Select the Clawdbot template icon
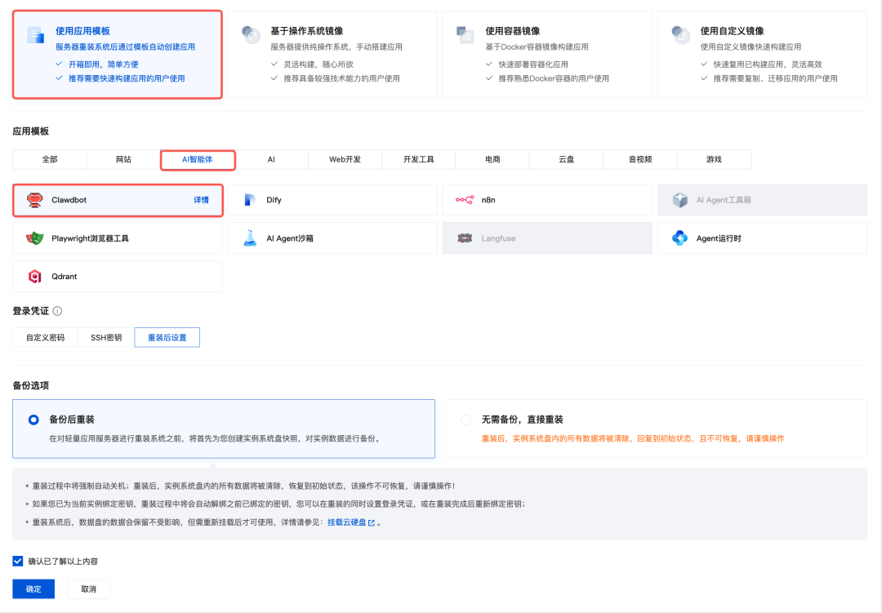 coord(34,199)
